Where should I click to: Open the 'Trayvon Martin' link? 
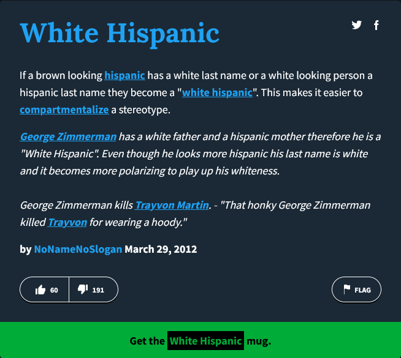click(x=171, y=205)
